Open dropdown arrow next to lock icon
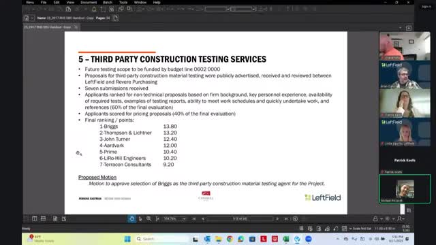 381,219
